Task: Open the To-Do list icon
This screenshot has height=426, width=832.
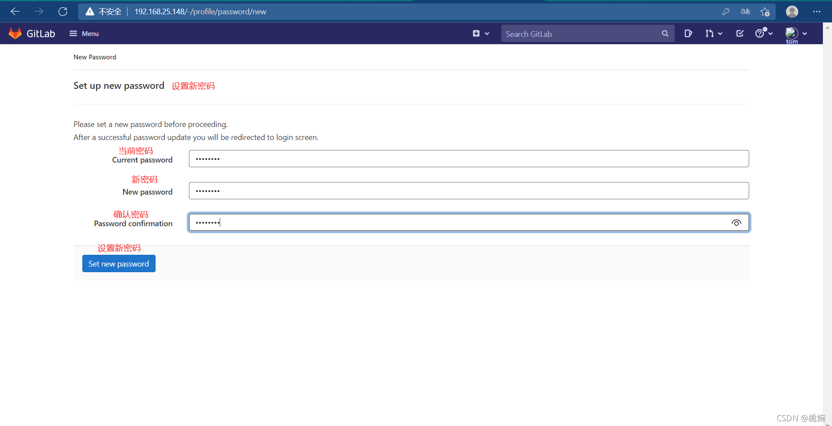Action: click(740, 33)
